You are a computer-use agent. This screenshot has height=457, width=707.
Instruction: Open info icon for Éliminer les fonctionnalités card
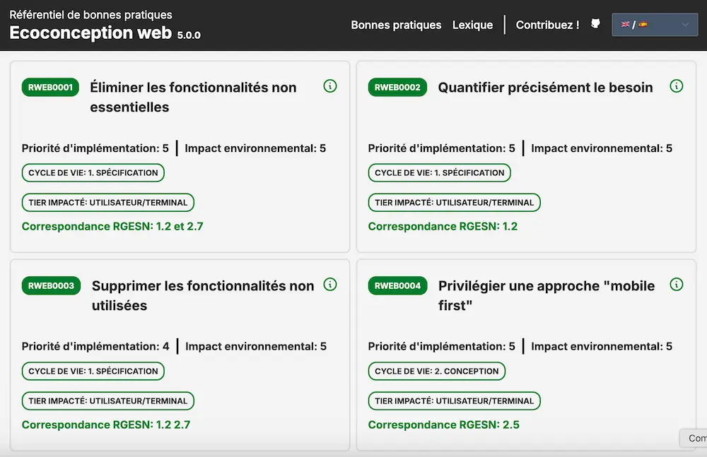point(330,86)
